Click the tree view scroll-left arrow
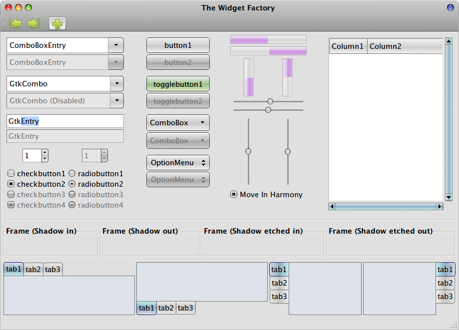The height and width of the screenshot is (330, 459). tap(332, 207)
